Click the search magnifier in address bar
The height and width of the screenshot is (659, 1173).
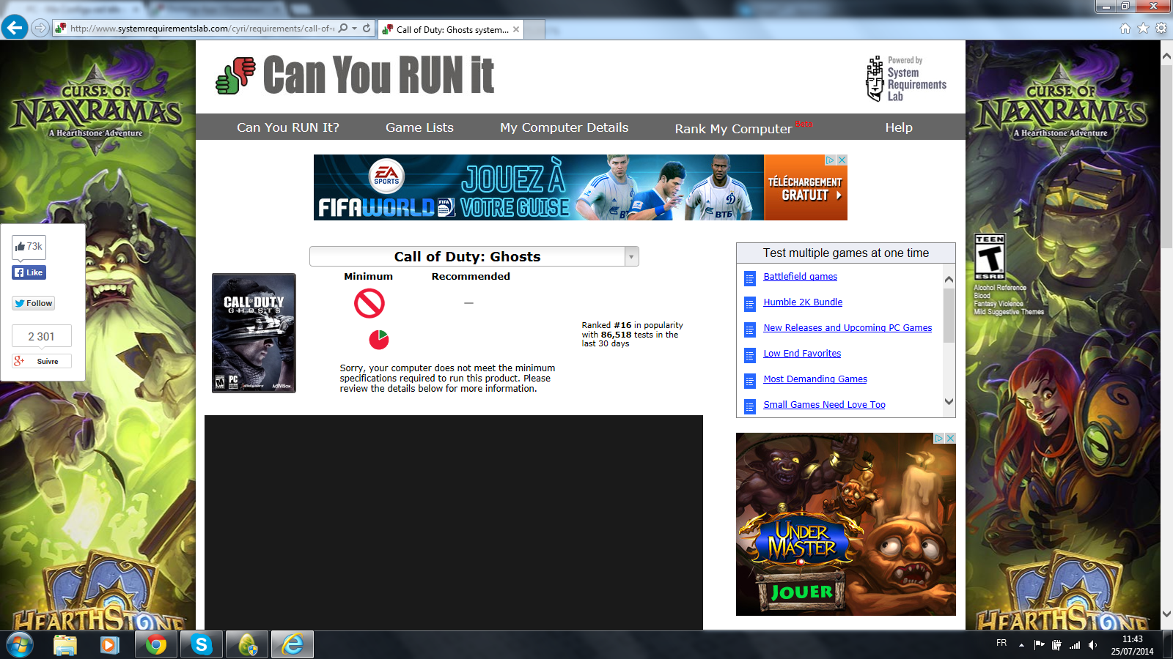[x=342, y=29]
